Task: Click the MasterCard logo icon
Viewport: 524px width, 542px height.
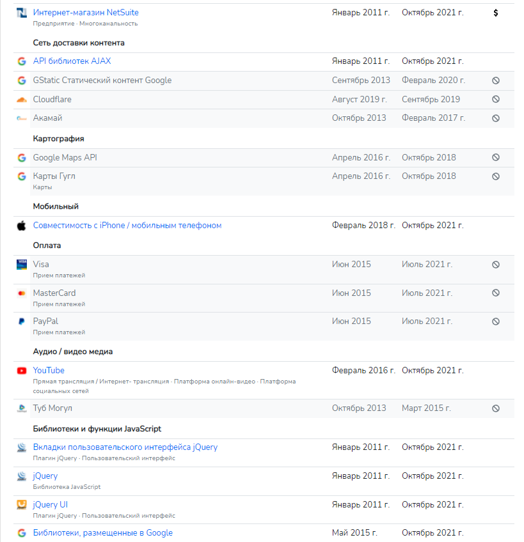Action: click(x=22, y=293)
